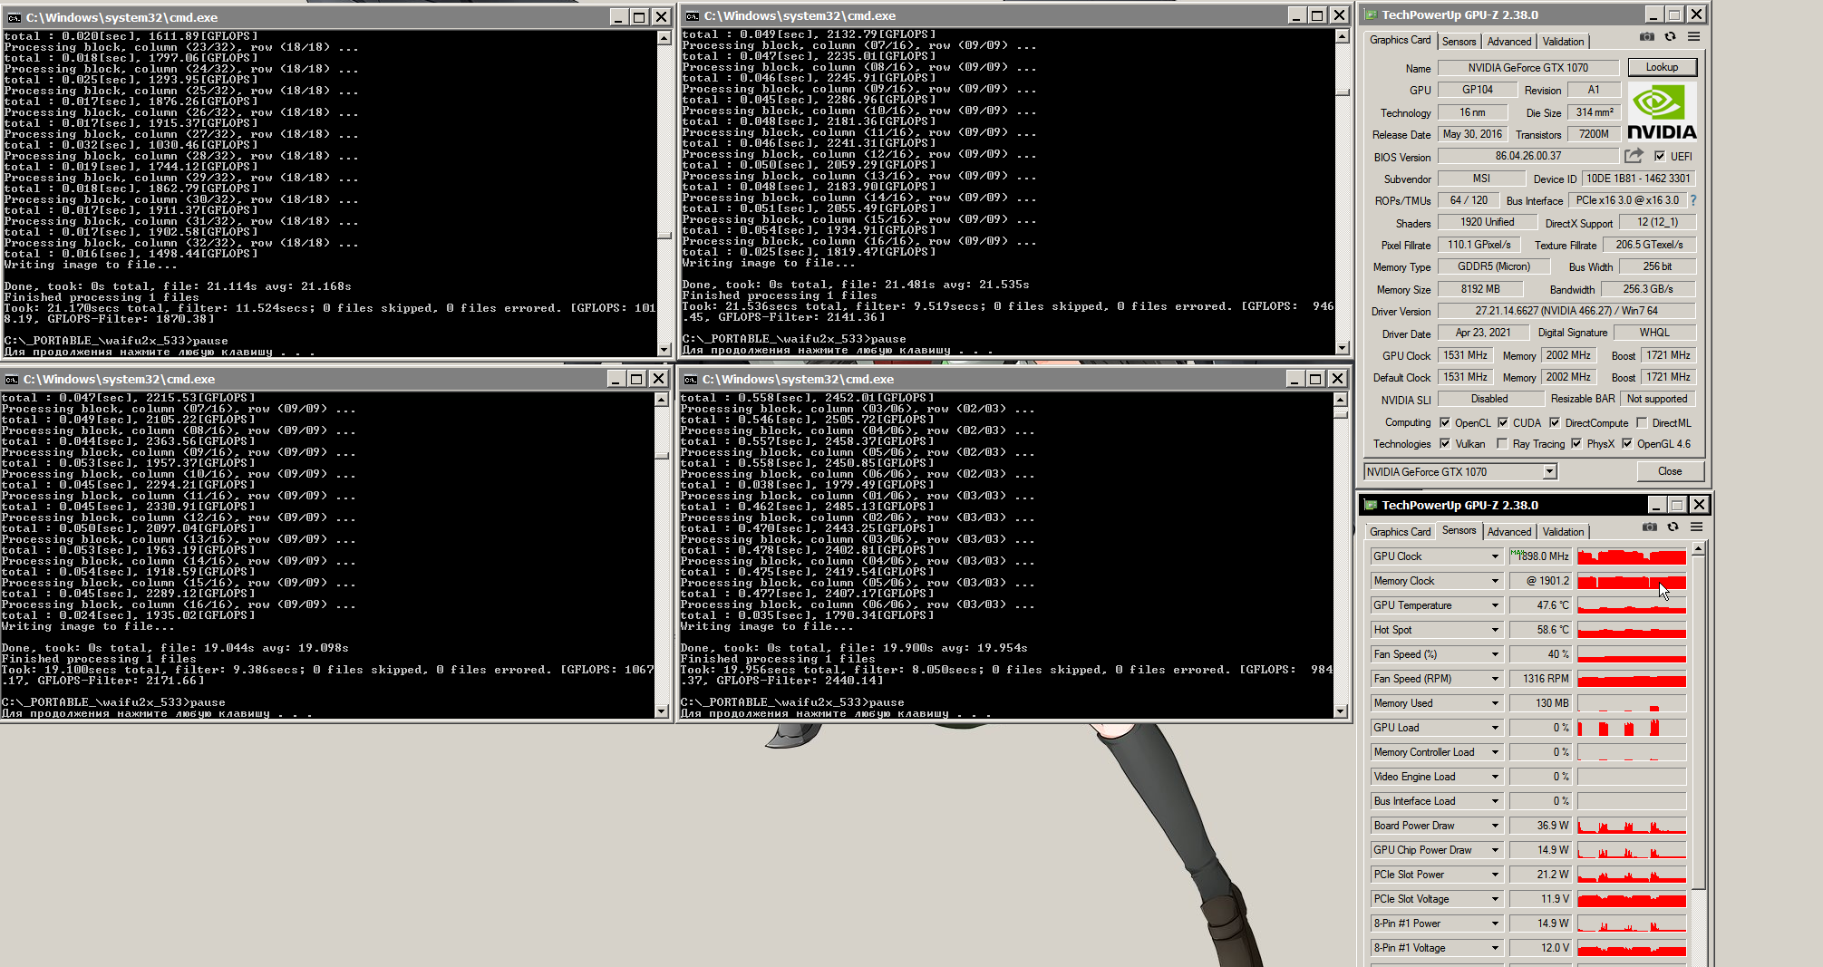Toggle the PhysX checkbox
Image resolution: width=1823 pixels, height=967 pixels.
1576,443
